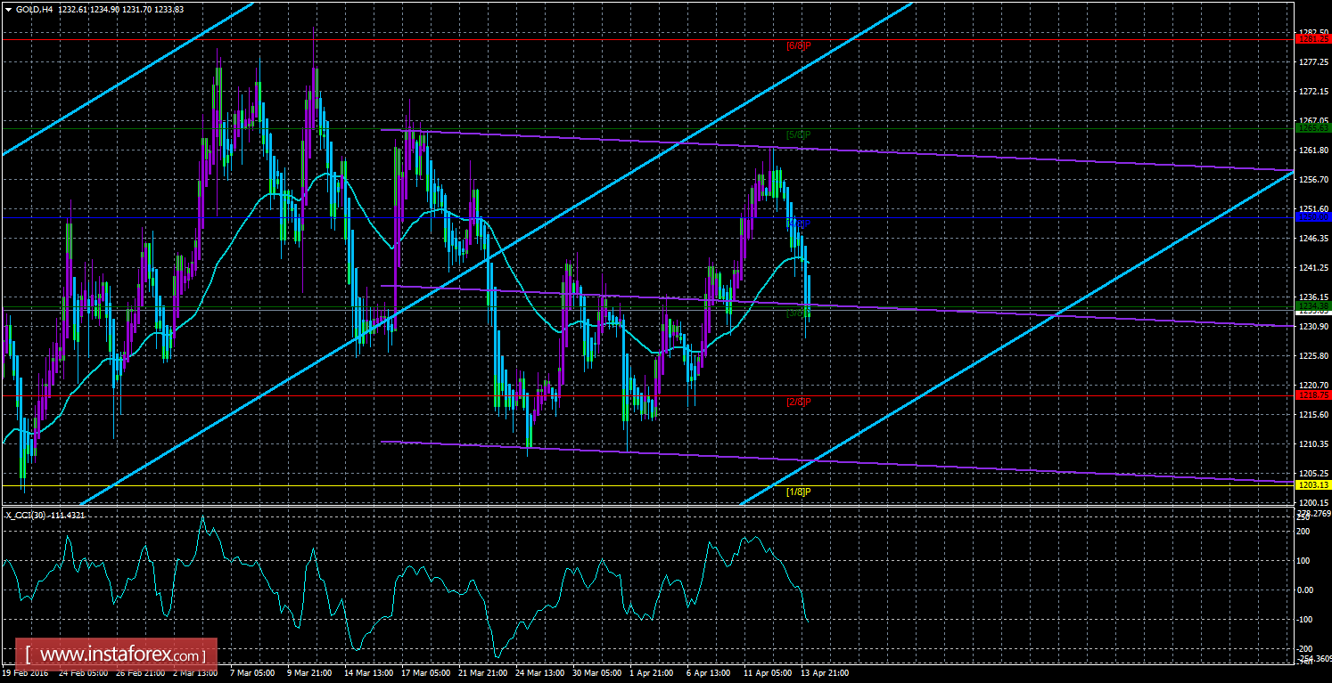Click the 1256.70 price scale value
This screenshot has width=1332, height=683.
1314,180
